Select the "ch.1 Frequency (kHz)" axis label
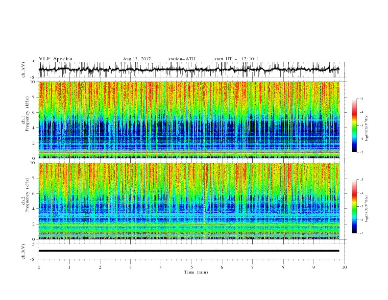388x300 pixels. tap(25, 114)
